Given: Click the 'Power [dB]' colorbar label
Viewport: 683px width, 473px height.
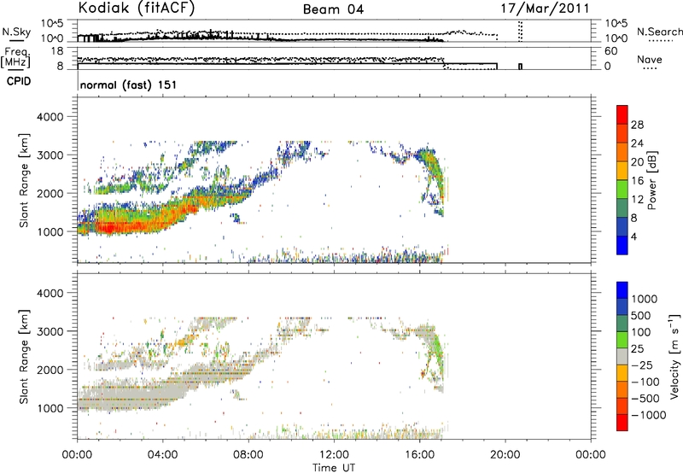Looking at the screenshot, I should tap(651, 180).
